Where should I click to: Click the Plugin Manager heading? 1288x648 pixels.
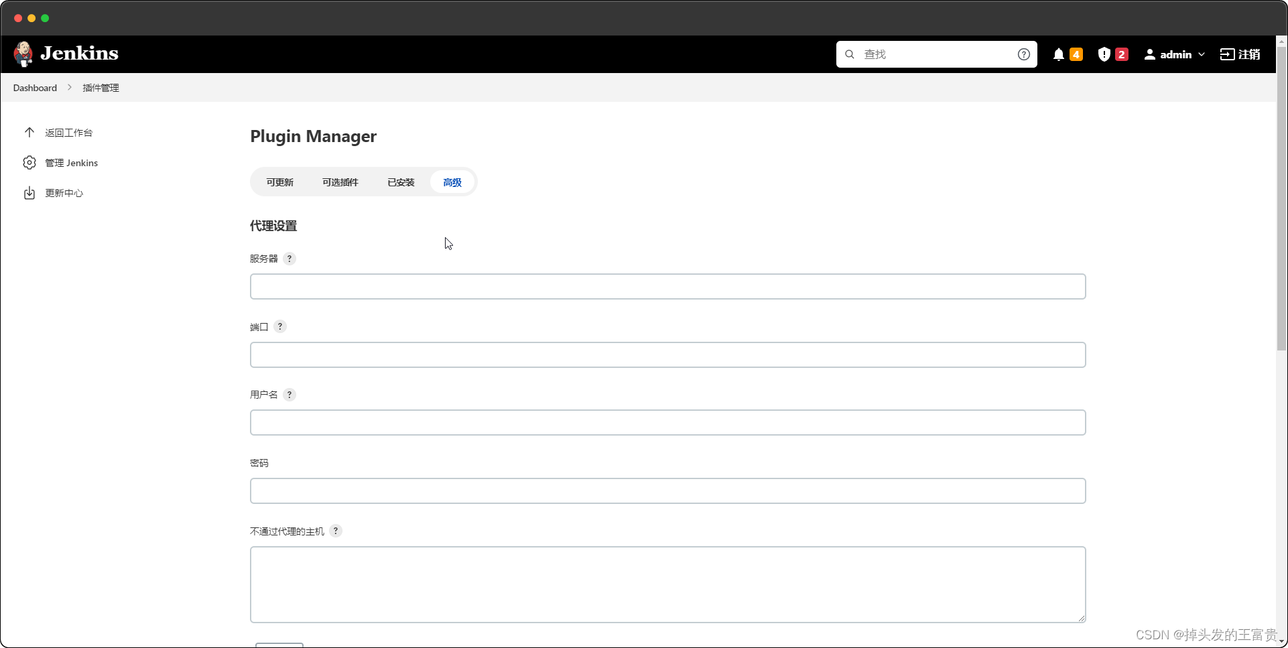click(313, 137)
